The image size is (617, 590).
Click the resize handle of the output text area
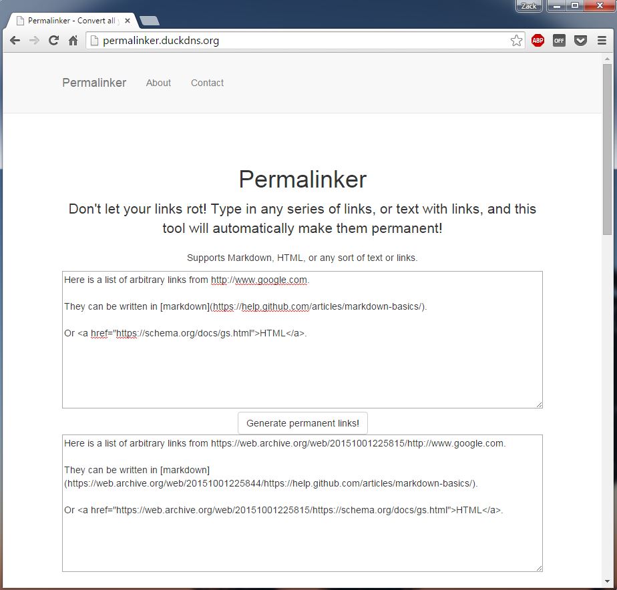pos(539,568)
